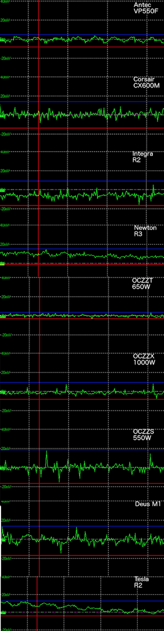Screen dimensions: 164x631
Task: Select the OCZZX 1000W label
Action: point(144,359)
